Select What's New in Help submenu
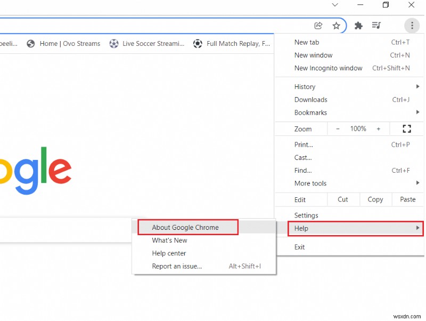The height and width of the screenshot is (321, 426). [x=169, y=240]
